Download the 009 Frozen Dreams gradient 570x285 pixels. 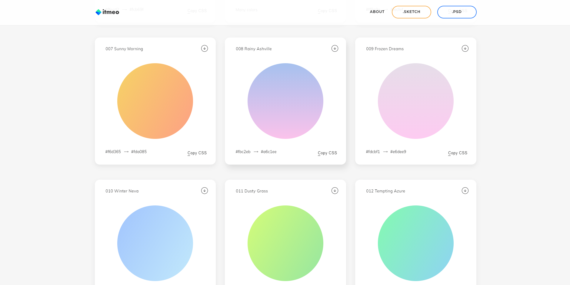[x=465, y=48]
